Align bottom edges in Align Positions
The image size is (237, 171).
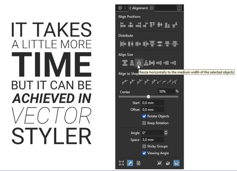[x=167, y=25]
